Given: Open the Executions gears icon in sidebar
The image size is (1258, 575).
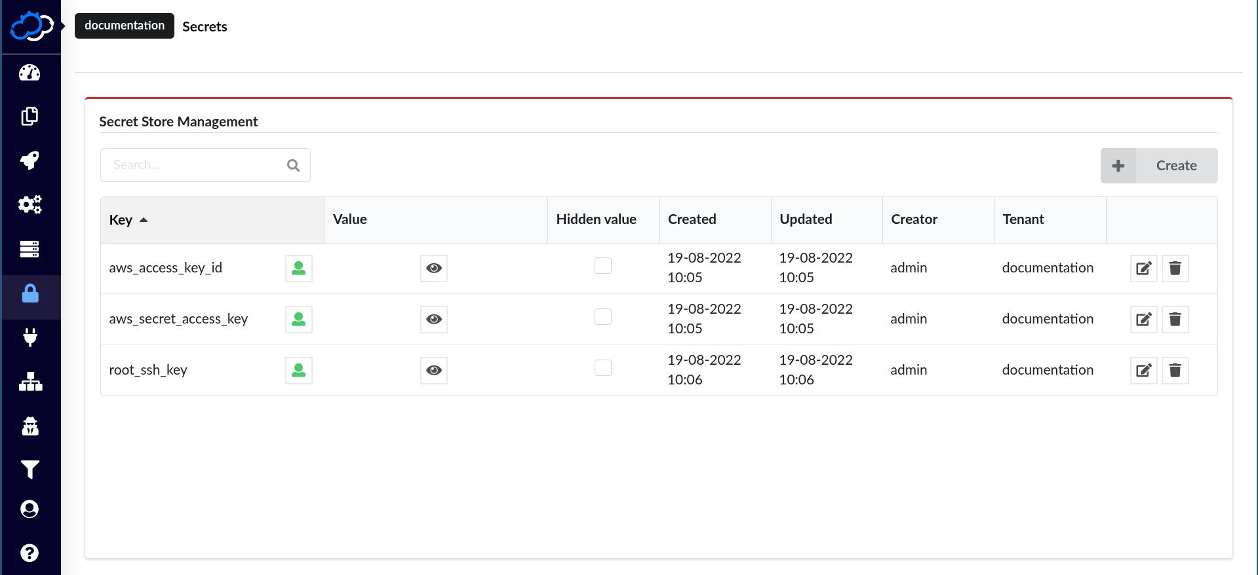Looking at the screenshot, I should [x=29, y=204].
